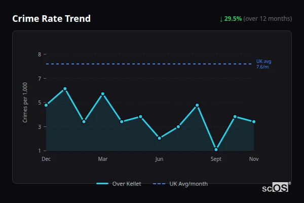Select the Sept lowest data point
Viewport: 304px width, 203px height.
(x=216, y=150)
